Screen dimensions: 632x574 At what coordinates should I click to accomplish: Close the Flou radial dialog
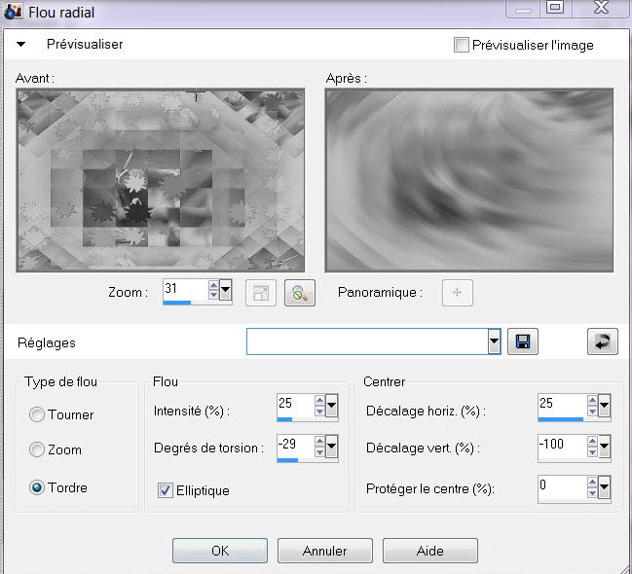tap(601, 7)
